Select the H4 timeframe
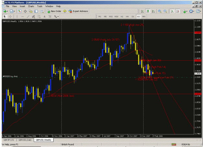Image resolution: width=203 pixels, height=147 pixels. tap(127, 17)
